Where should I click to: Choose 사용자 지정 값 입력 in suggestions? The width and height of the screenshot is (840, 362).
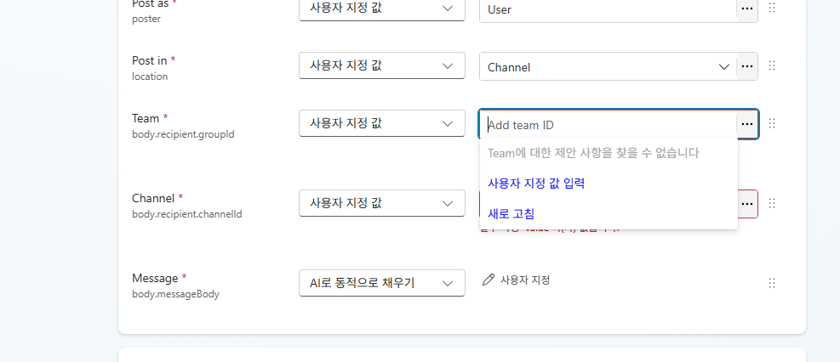tap(535, 184)
